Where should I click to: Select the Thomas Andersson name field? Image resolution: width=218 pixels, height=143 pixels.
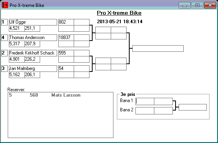[33, 37]
